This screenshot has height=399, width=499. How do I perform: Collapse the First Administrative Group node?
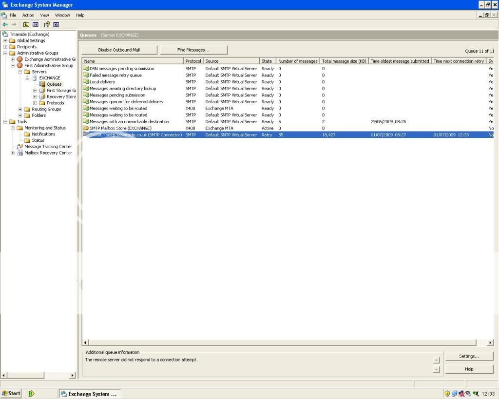point(12,66)
